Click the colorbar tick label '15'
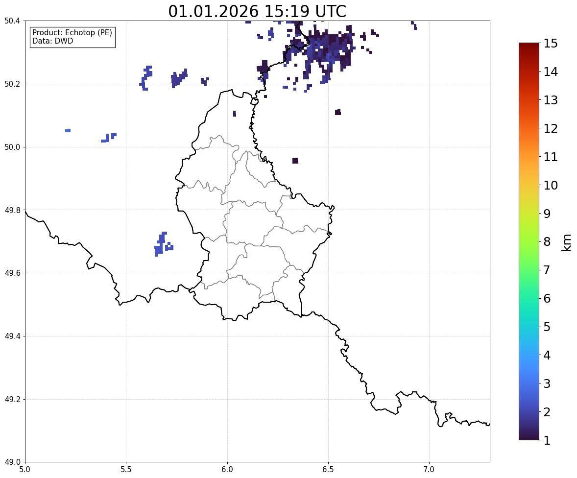 [x=551, y=44]
